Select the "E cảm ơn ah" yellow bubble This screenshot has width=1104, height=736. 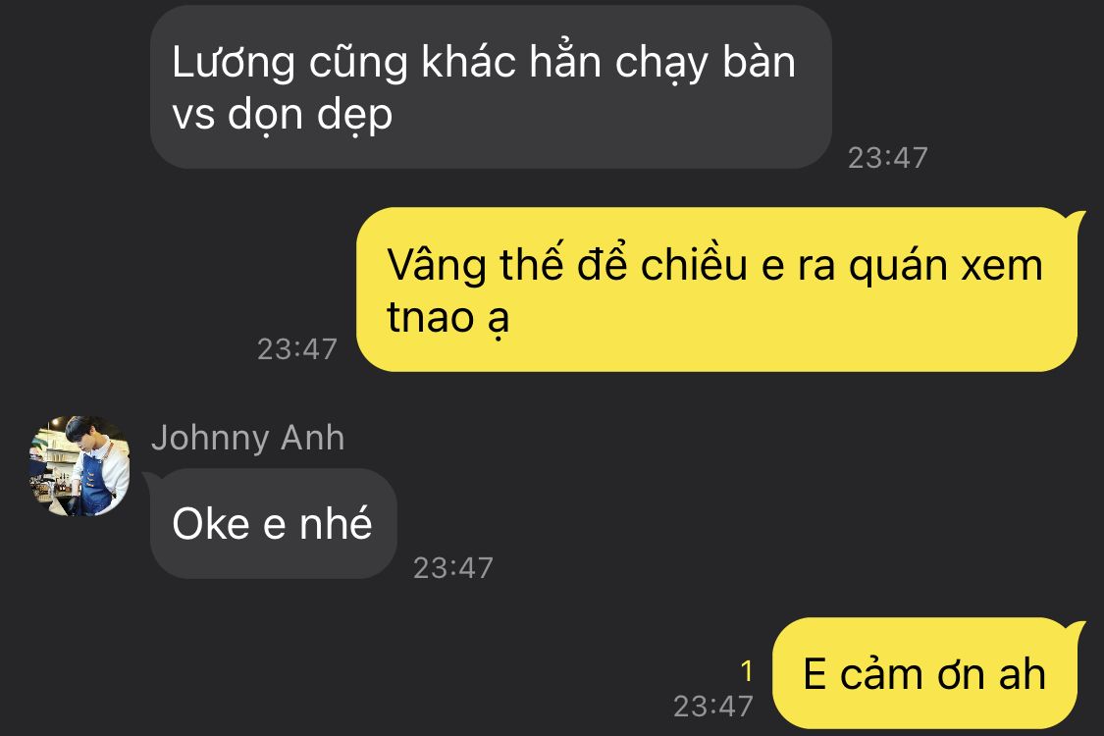pyautogui.click(x=925, y=673)
